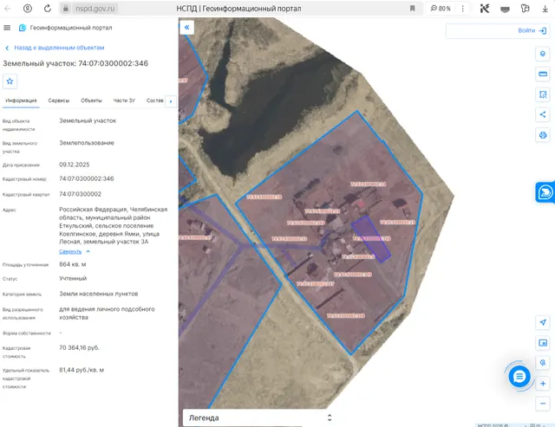This screenshot has height=427, width=555.
Task: Collapse the side panel with double chevron
Action: [x=187, y=27]
